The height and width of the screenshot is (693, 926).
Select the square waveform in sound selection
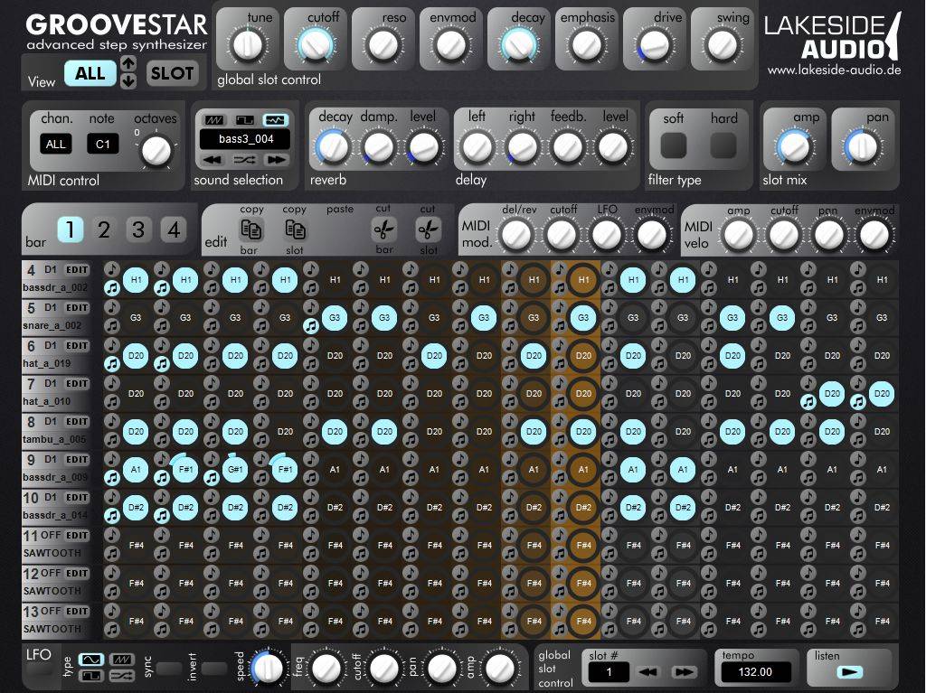pyautogui.click(x=244, y=120)
